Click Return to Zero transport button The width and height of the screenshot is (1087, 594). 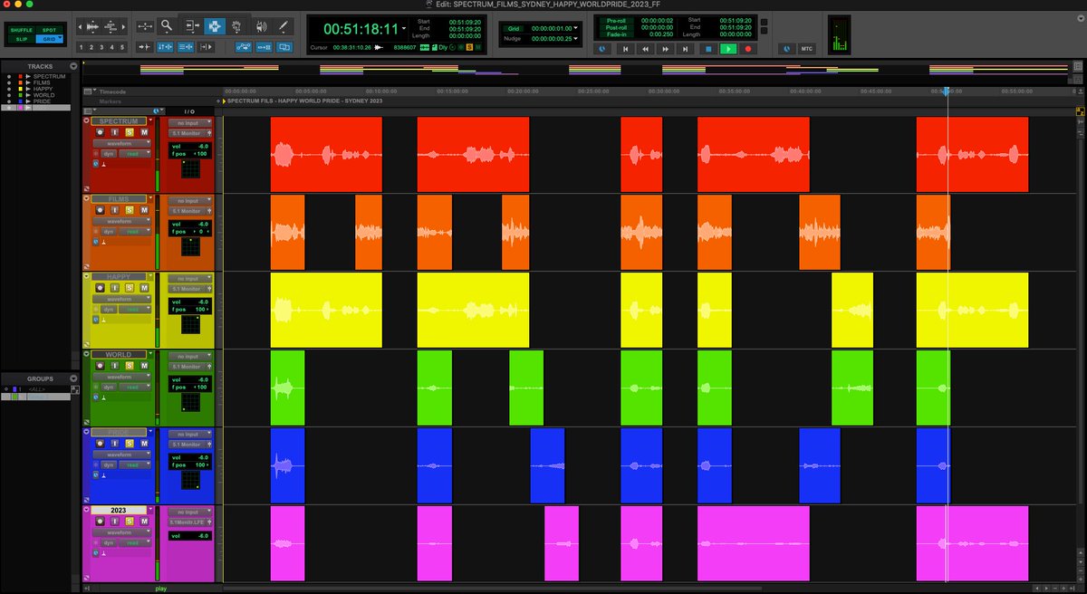coord(626,49)
